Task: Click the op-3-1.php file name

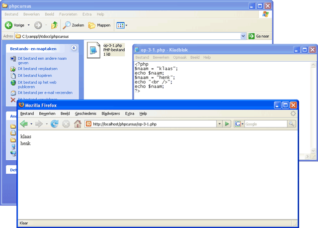Action: pyautogui.click(x=113, y=45)
